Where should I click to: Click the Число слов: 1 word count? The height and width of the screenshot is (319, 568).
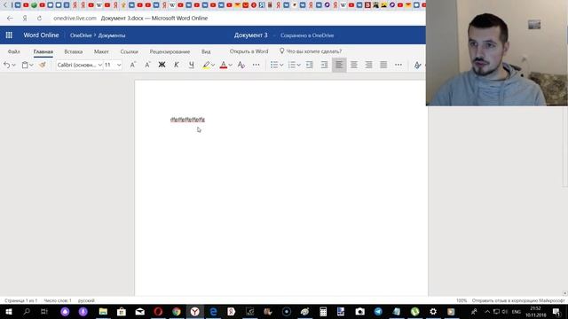click(58, 300)
